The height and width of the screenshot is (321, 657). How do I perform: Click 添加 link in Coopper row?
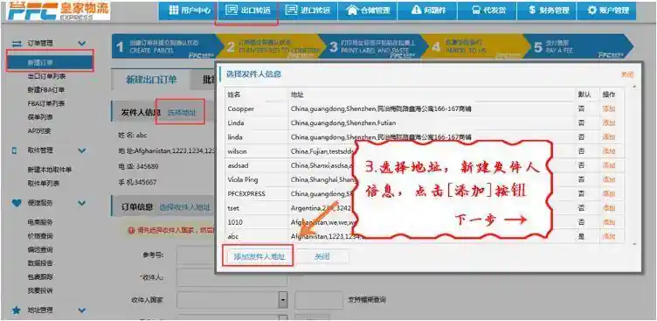pos(608,108)
